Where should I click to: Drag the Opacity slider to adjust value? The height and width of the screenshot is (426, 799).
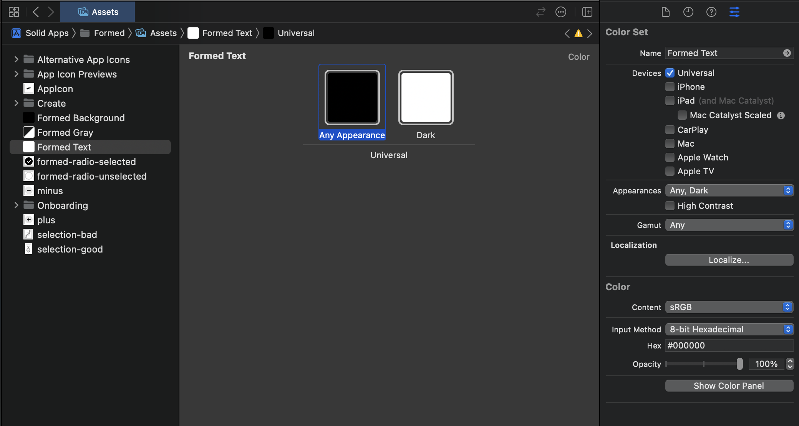coord(739,363)
